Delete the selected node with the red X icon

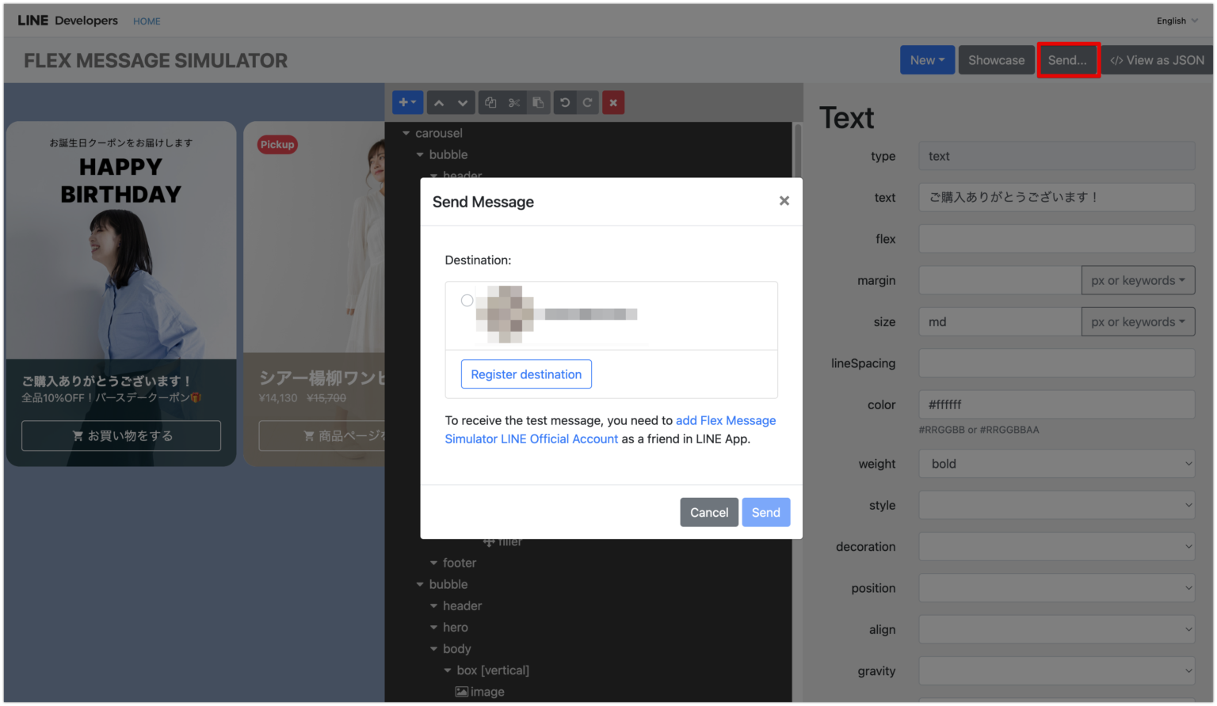(x=612, y=102)
